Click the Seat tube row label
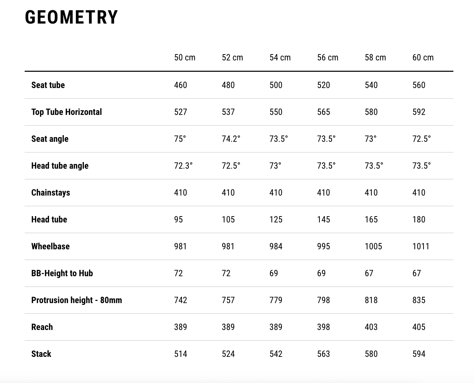The image size is (474, 383). pyautogui.click(x=48, y=85)
